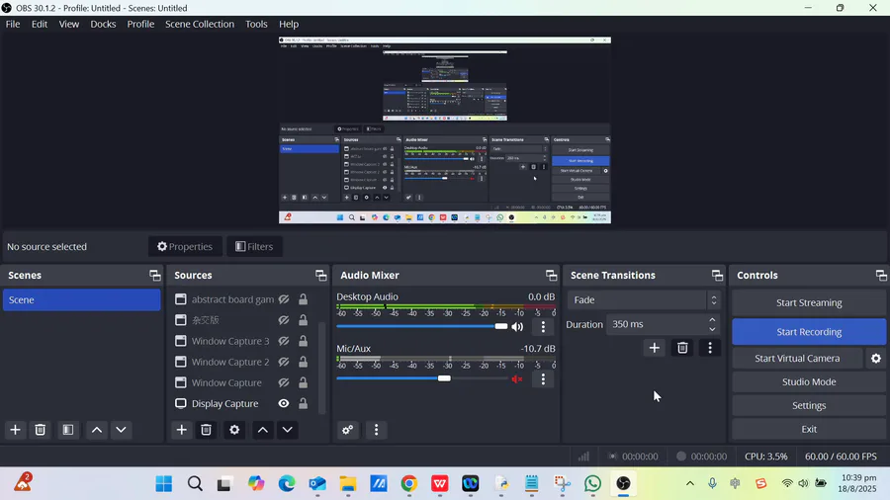Open the File menu

(x=13, y=24)
